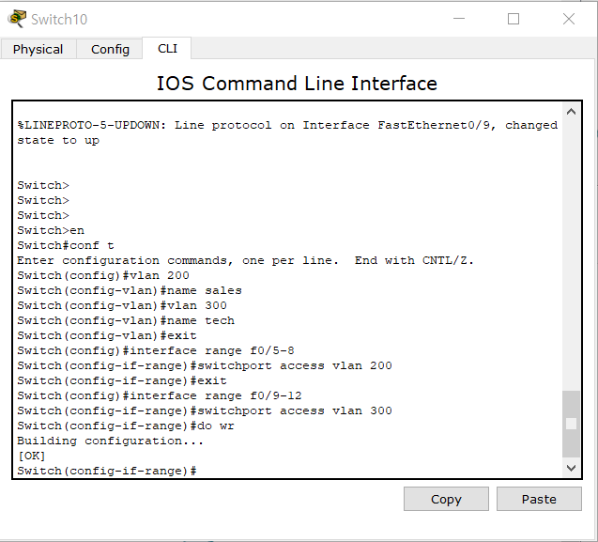Click the 'name tech' command line
598x542 pixels.
126,320
